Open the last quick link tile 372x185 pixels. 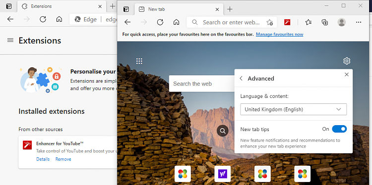point(302,174)
